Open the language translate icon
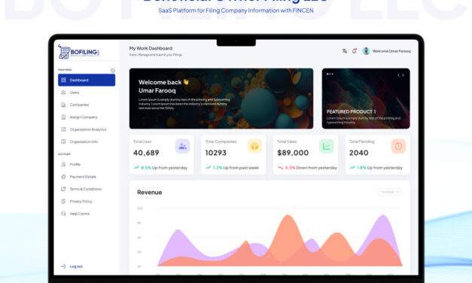The height and width of the screenshot is (283, 472). (345, 51)
